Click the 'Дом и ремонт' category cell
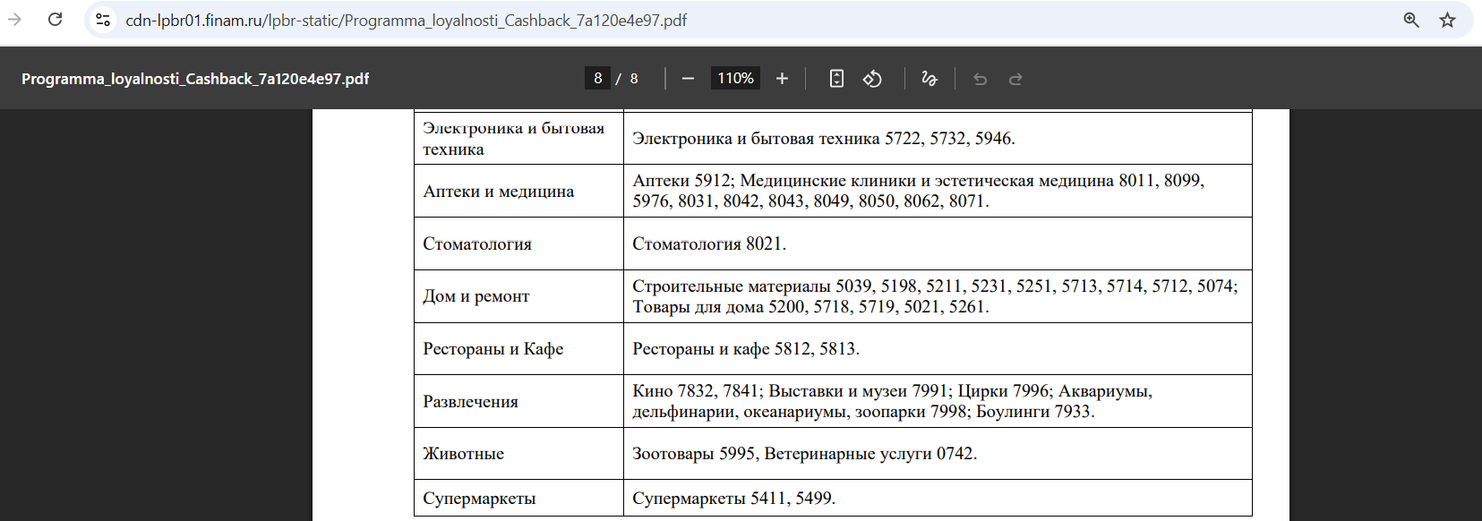 pyautogui.click(x=518, y=296)
